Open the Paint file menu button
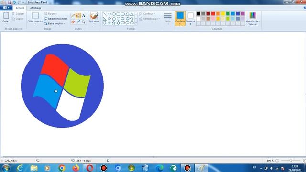 pos(6,8)
